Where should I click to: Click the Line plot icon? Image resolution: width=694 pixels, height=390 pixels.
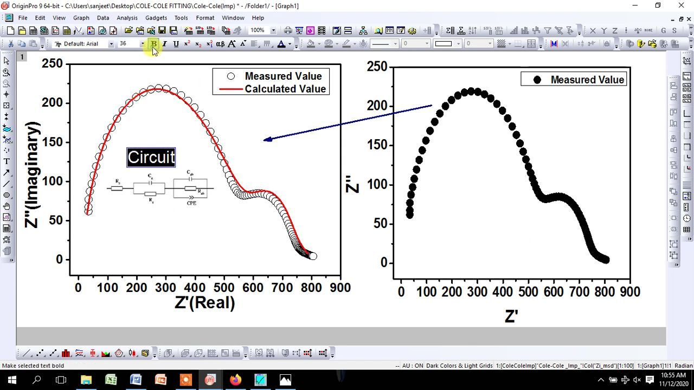27,353
